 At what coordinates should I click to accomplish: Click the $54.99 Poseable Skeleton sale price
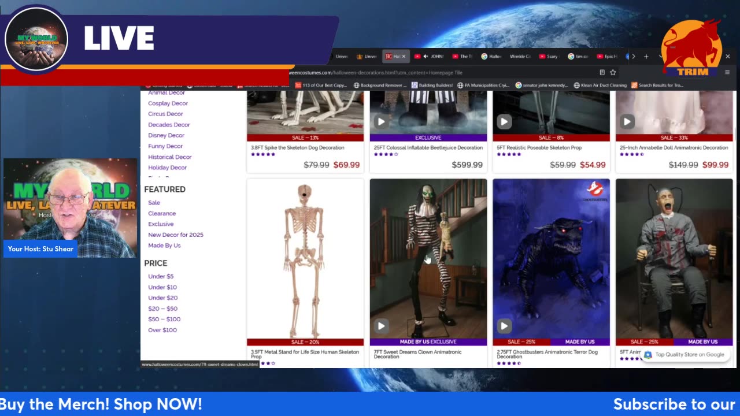(x=593, y=165)
